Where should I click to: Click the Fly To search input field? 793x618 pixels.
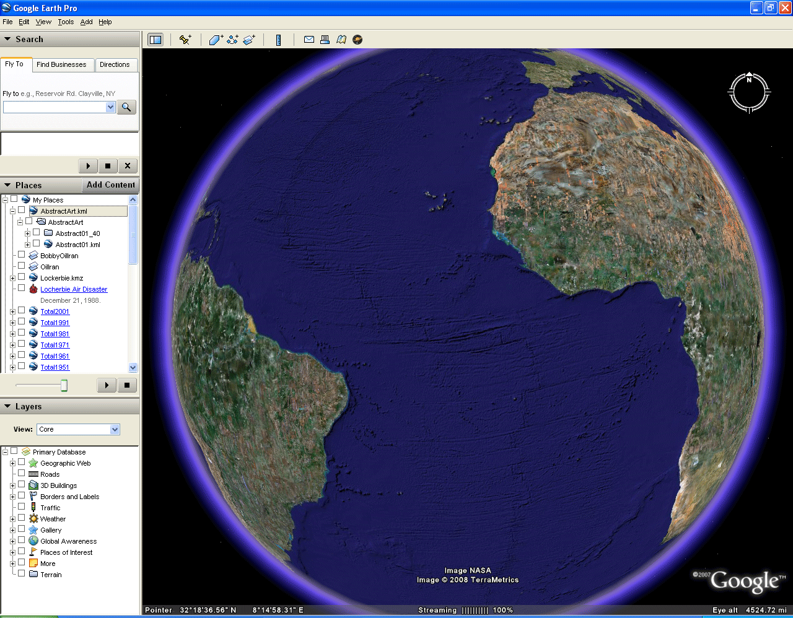[x=55, y=107]
